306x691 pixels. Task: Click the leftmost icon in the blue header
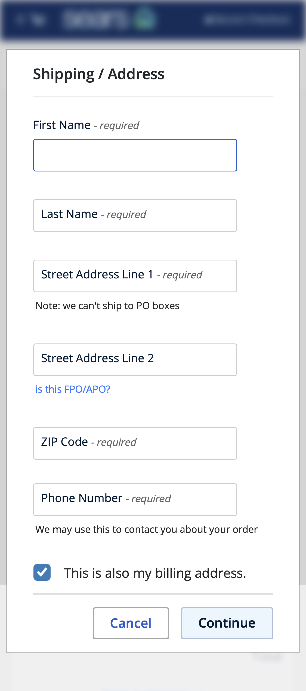click(20, 19)
